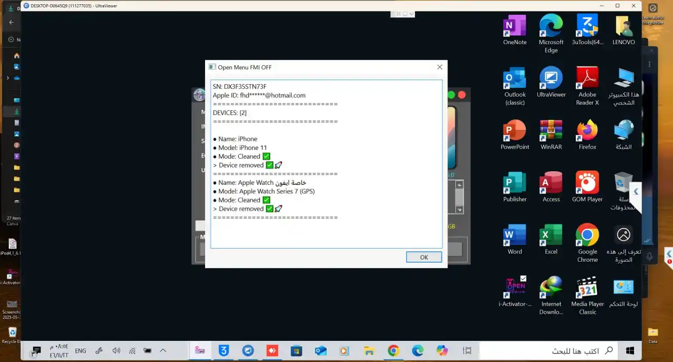Launch Outlook (classic) from the desktop

[x=515, y=86]
